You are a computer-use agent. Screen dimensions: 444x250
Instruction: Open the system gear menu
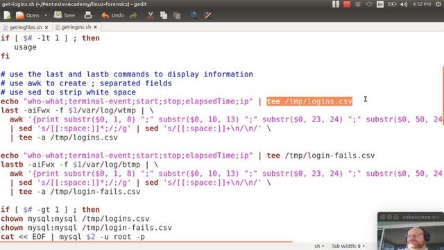(438, 4)
